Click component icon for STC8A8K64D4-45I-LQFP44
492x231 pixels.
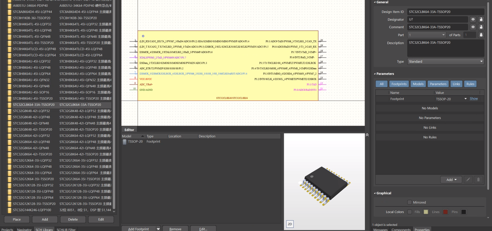[x=9, y=12]
